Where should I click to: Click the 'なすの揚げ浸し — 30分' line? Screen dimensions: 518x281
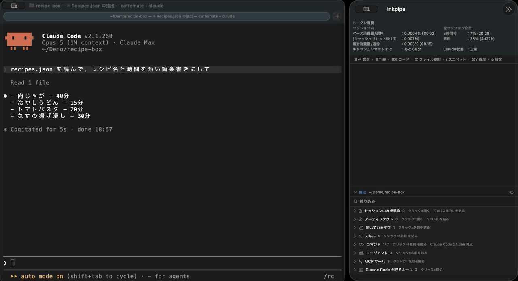(x=50, y=116)
